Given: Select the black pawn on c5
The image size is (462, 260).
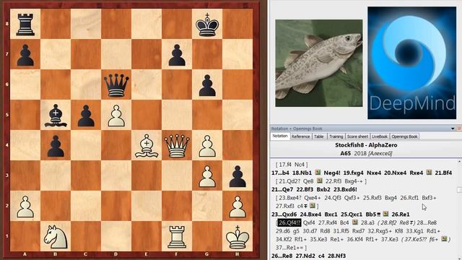Looking at the screenshot, I should [86, 116].
